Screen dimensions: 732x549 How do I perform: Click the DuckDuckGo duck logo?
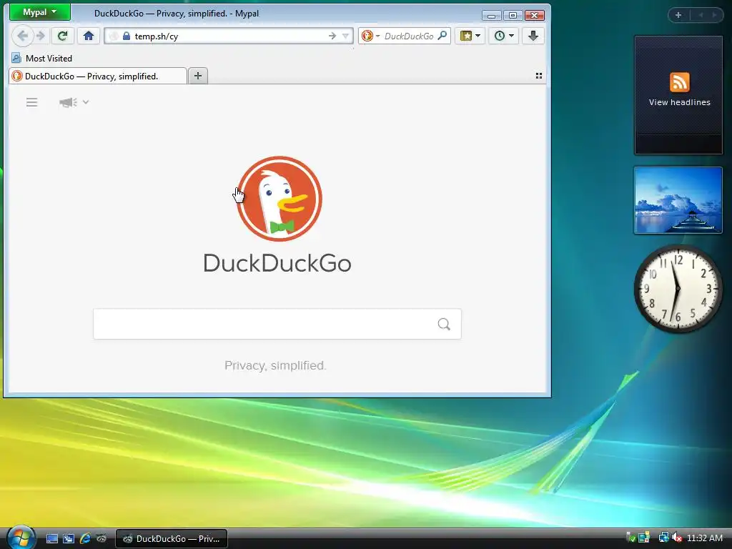pyautogui.click(x=280, y=199)
